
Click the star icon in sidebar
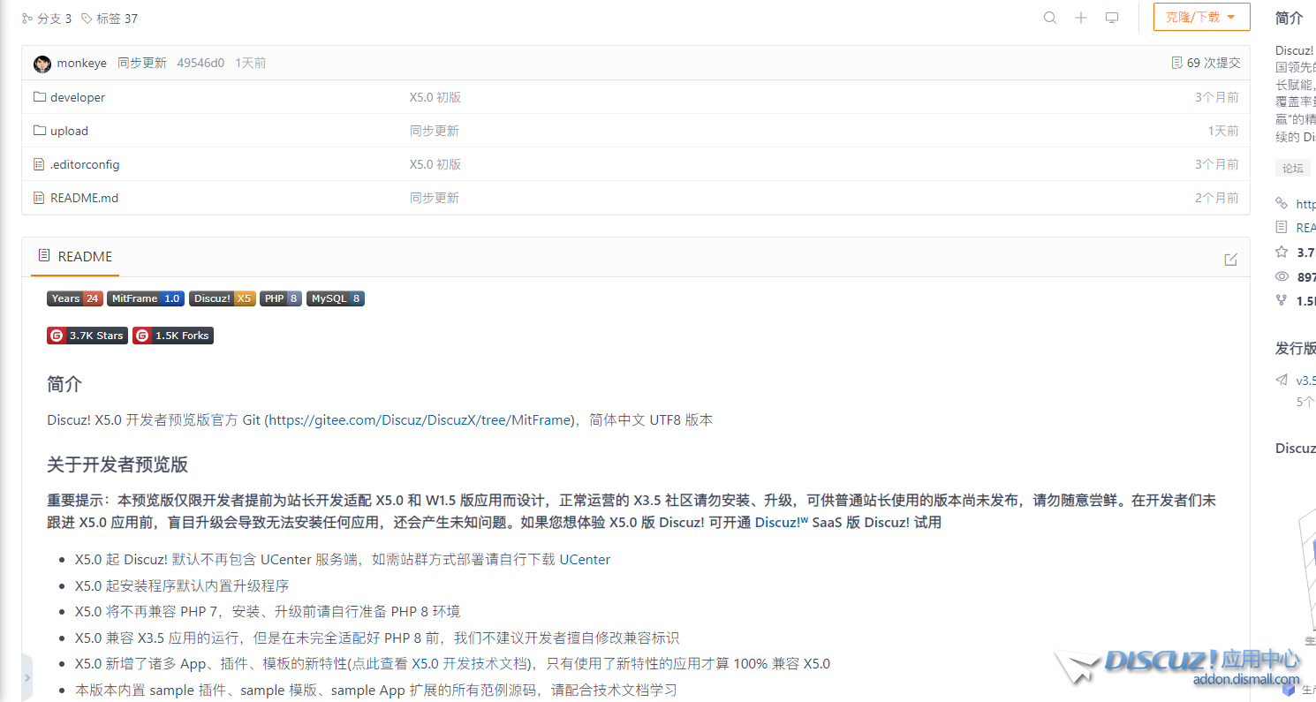tap(1282, 252)
